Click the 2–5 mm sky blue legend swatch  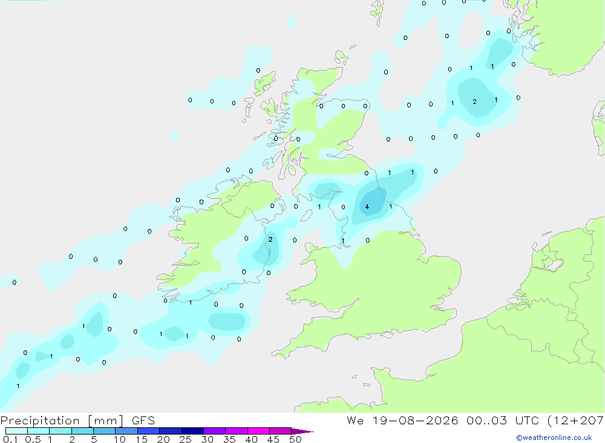pos(82,431)
